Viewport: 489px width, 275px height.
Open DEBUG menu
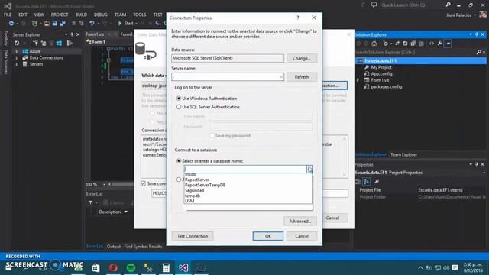pyautogui.click(x=101, y=15)
